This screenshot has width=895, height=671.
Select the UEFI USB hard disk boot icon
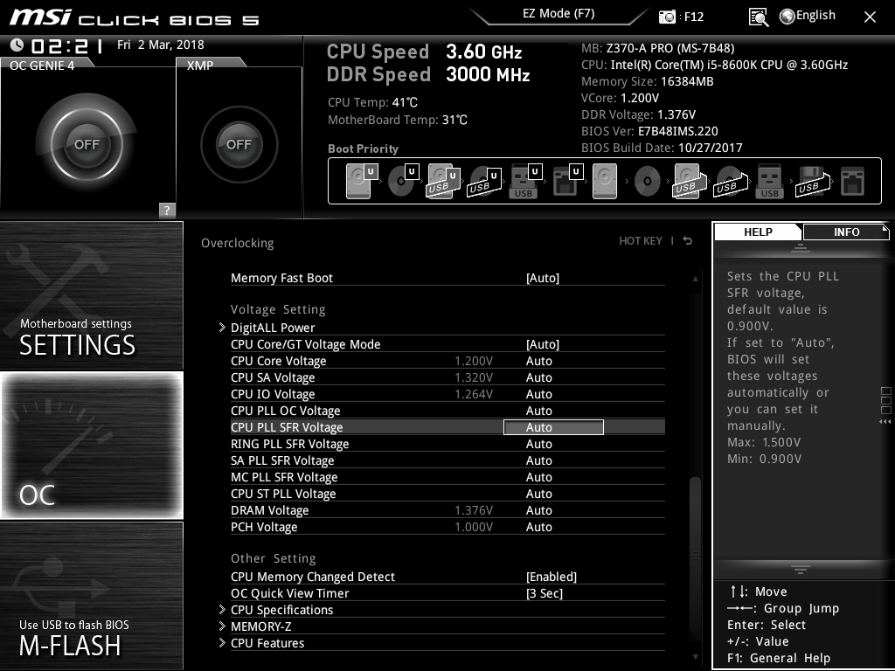click(x=443, y=181)
